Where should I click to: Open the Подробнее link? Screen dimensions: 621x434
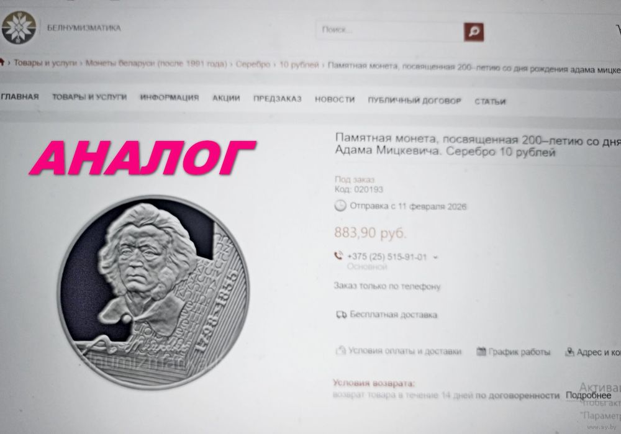click(588, 395)
